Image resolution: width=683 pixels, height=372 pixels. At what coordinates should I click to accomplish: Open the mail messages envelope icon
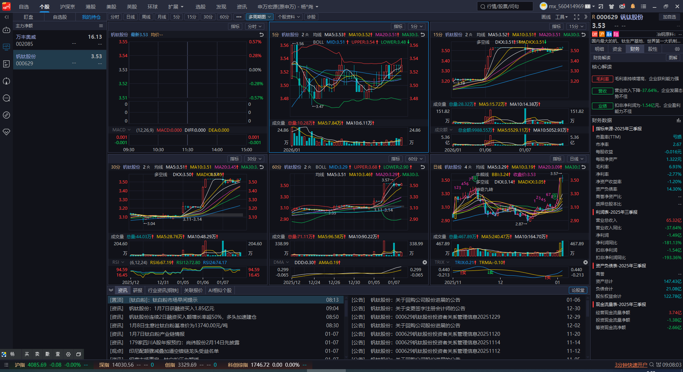(622, 6)
